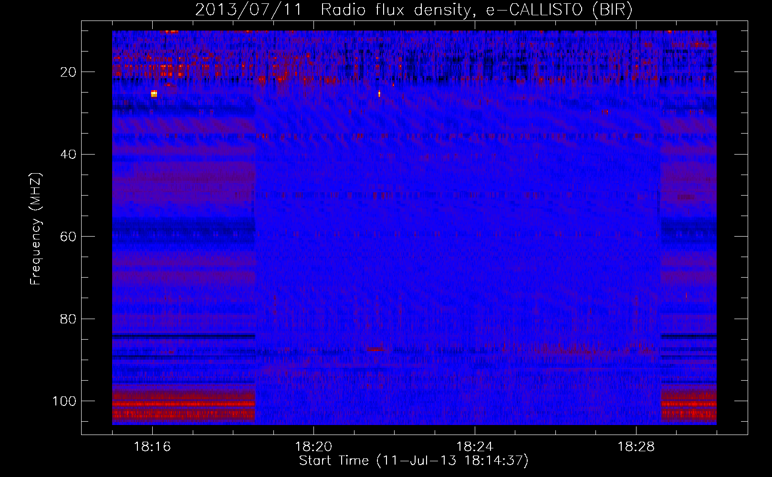
Task: Click the '100' frequency tick label
Action: click(x=64, y=401)
